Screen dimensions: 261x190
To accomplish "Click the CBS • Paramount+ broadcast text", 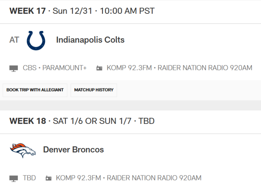I will (x=54, y=68).
